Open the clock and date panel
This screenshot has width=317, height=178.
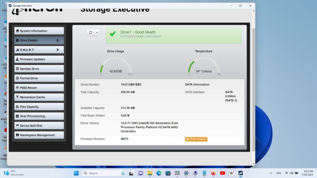point(307,173)
